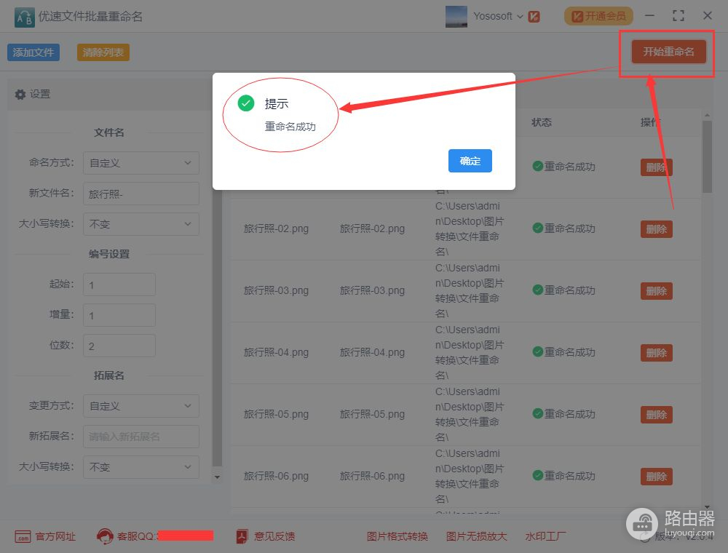
Task: Click the 位数 number input field
Action: tap(119, 346)
